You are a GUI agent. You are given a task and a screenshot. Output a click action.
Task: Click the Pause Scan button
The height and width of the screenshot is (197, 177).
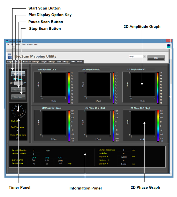click(x=18, y=90)
